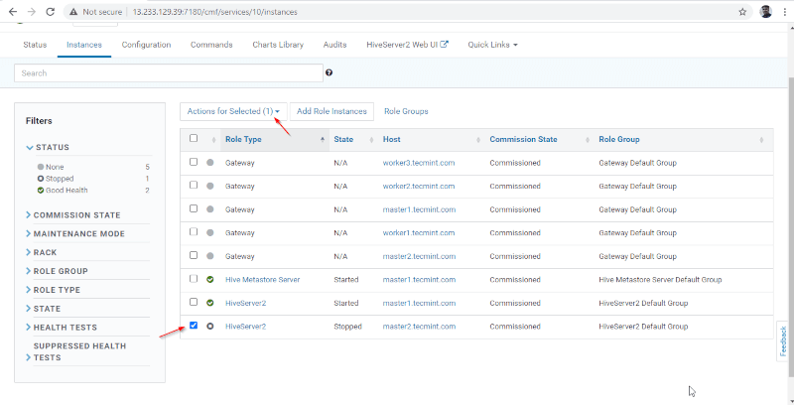
Task: Click the stopped status icon for master2 HiveServer2
Action: click(210, 326)
